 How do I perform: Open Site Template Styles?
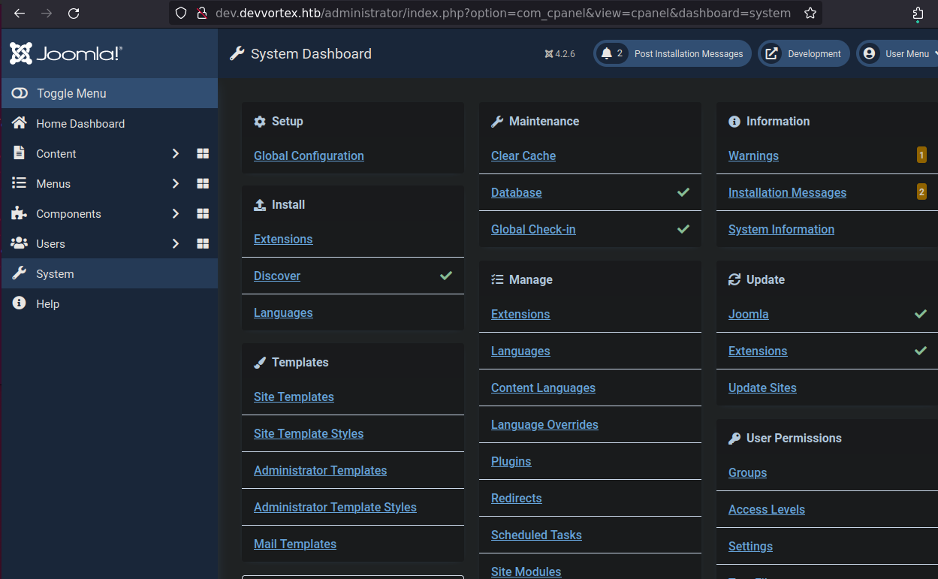coord(309,433)
